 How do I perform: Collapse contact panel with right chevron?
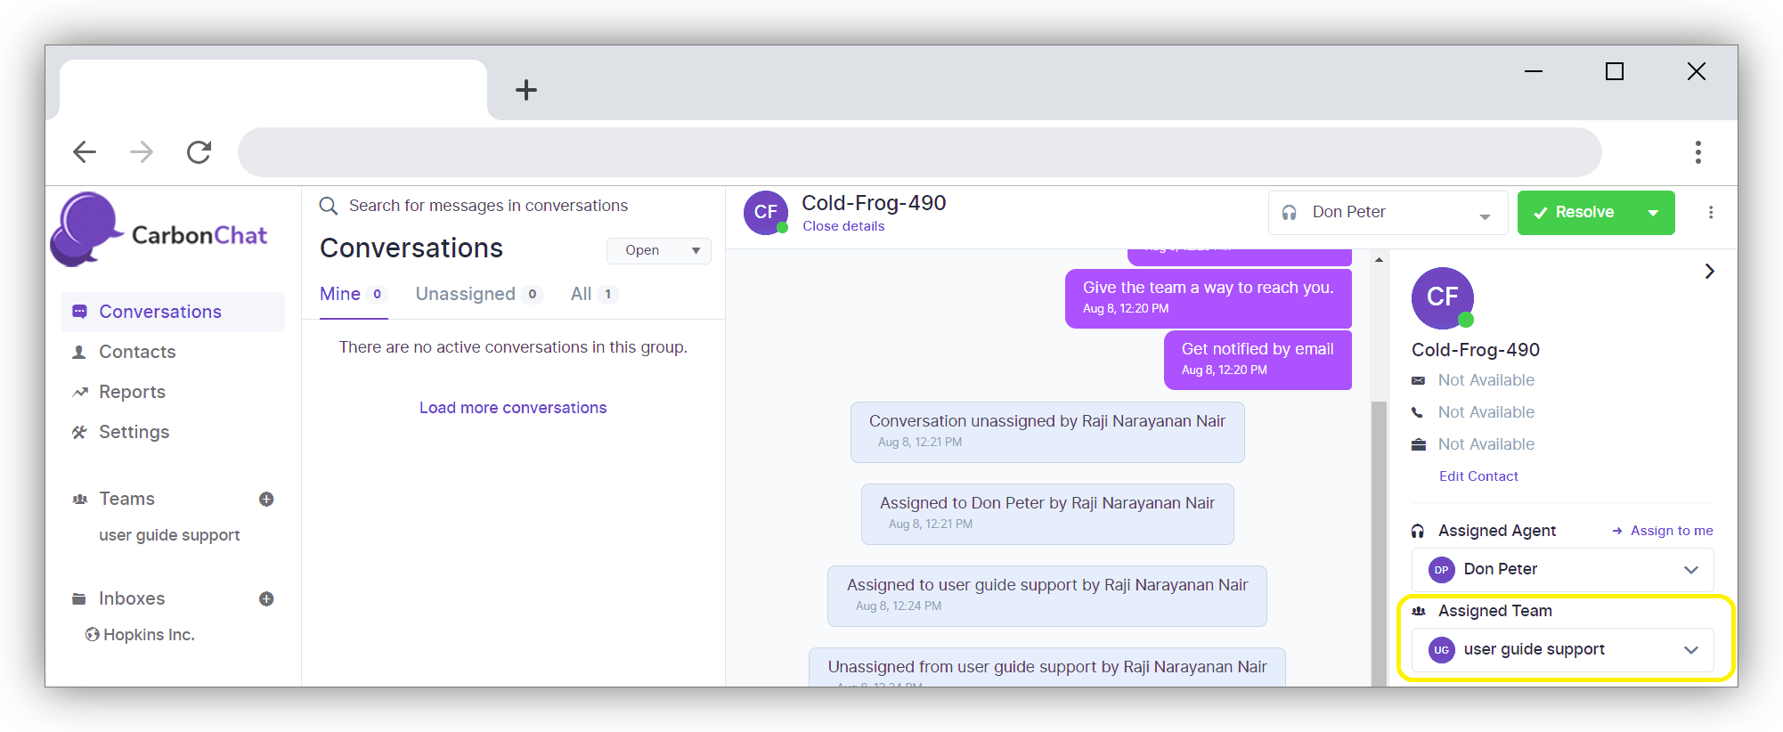[1709, 272]
